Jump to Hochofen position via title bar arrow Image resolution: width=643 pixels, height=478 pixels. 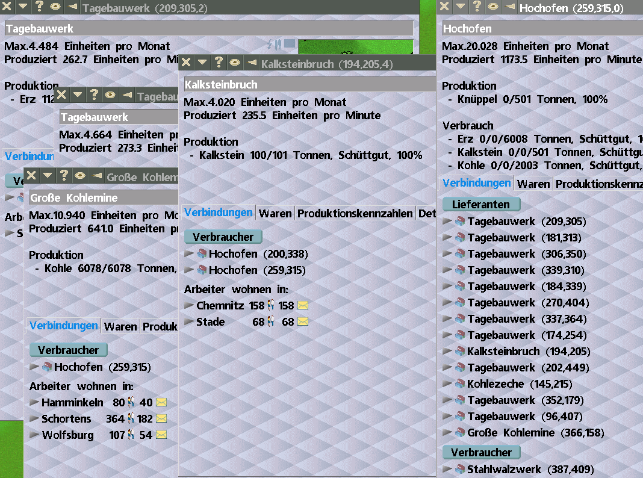[510, 7]
